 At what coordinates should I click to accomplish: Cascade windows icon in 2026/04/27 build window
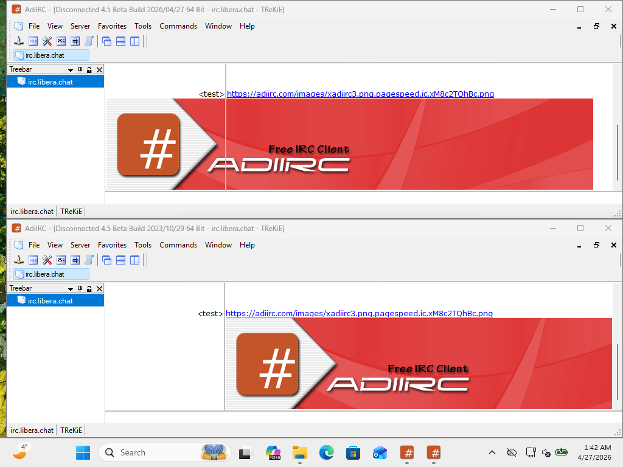coord(106,41)
